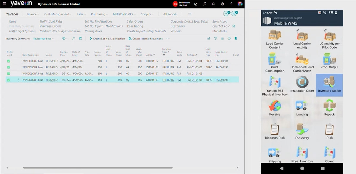Toggle the list layout view icon

point(222,39)
